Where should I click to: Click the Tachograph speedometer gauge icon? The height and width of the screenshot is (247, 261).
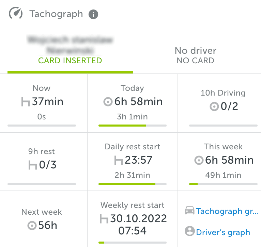coord(16,13)
